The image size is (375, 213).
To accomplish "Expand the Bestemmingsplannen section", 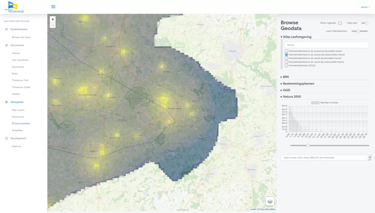I will 297,83.
